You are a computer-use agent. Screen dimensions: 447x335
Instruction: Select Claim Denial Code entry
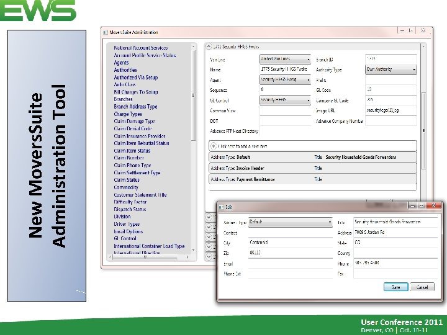[x=133, y=128]
